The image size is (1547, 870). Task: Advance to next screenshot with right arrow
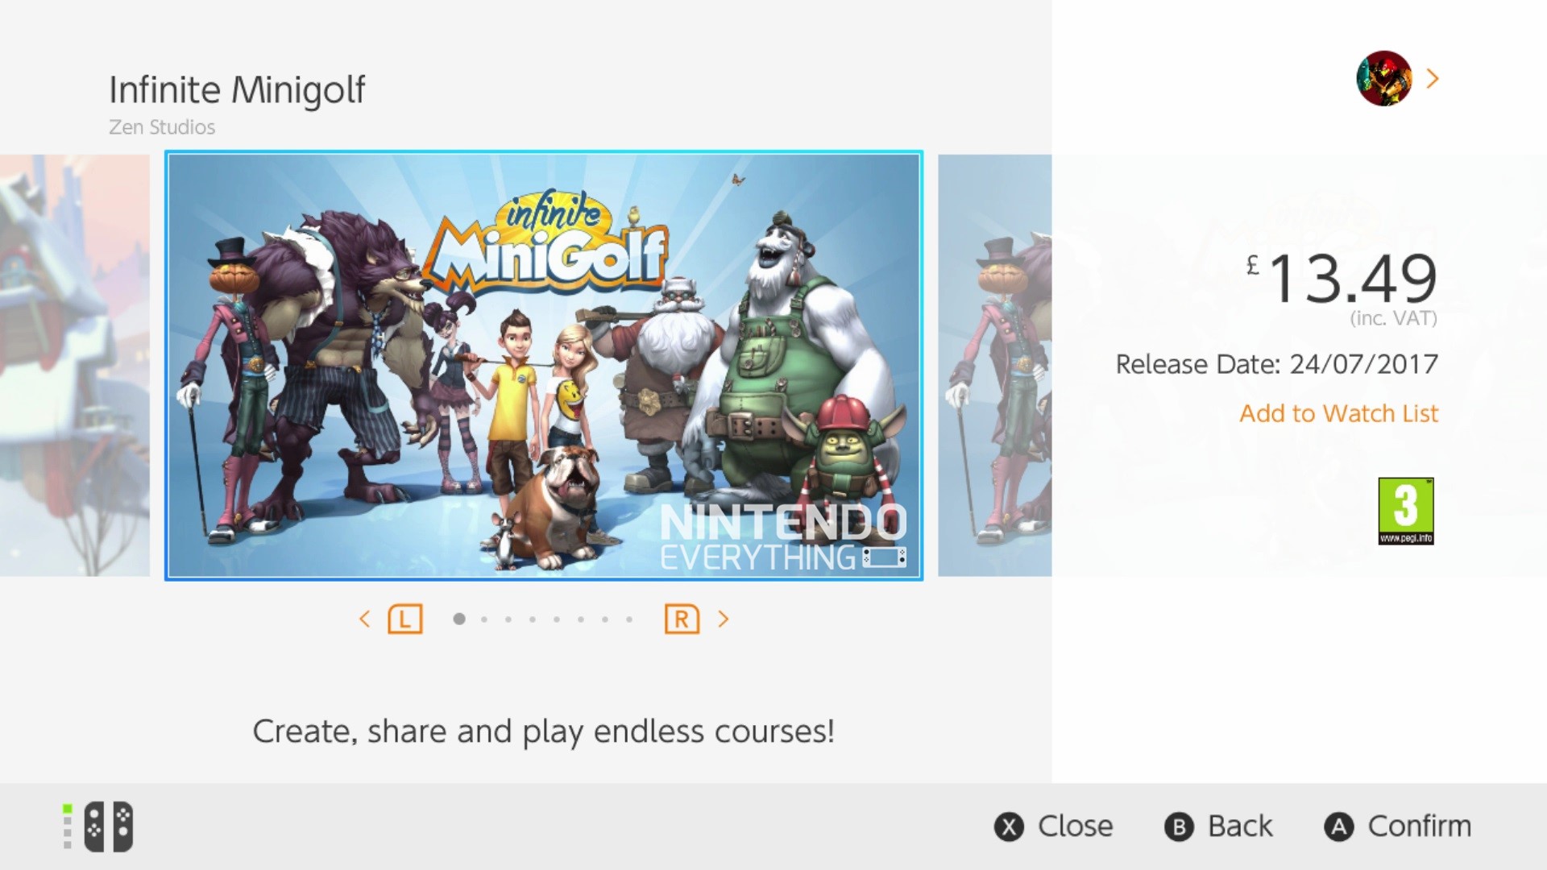click(723, 619)
